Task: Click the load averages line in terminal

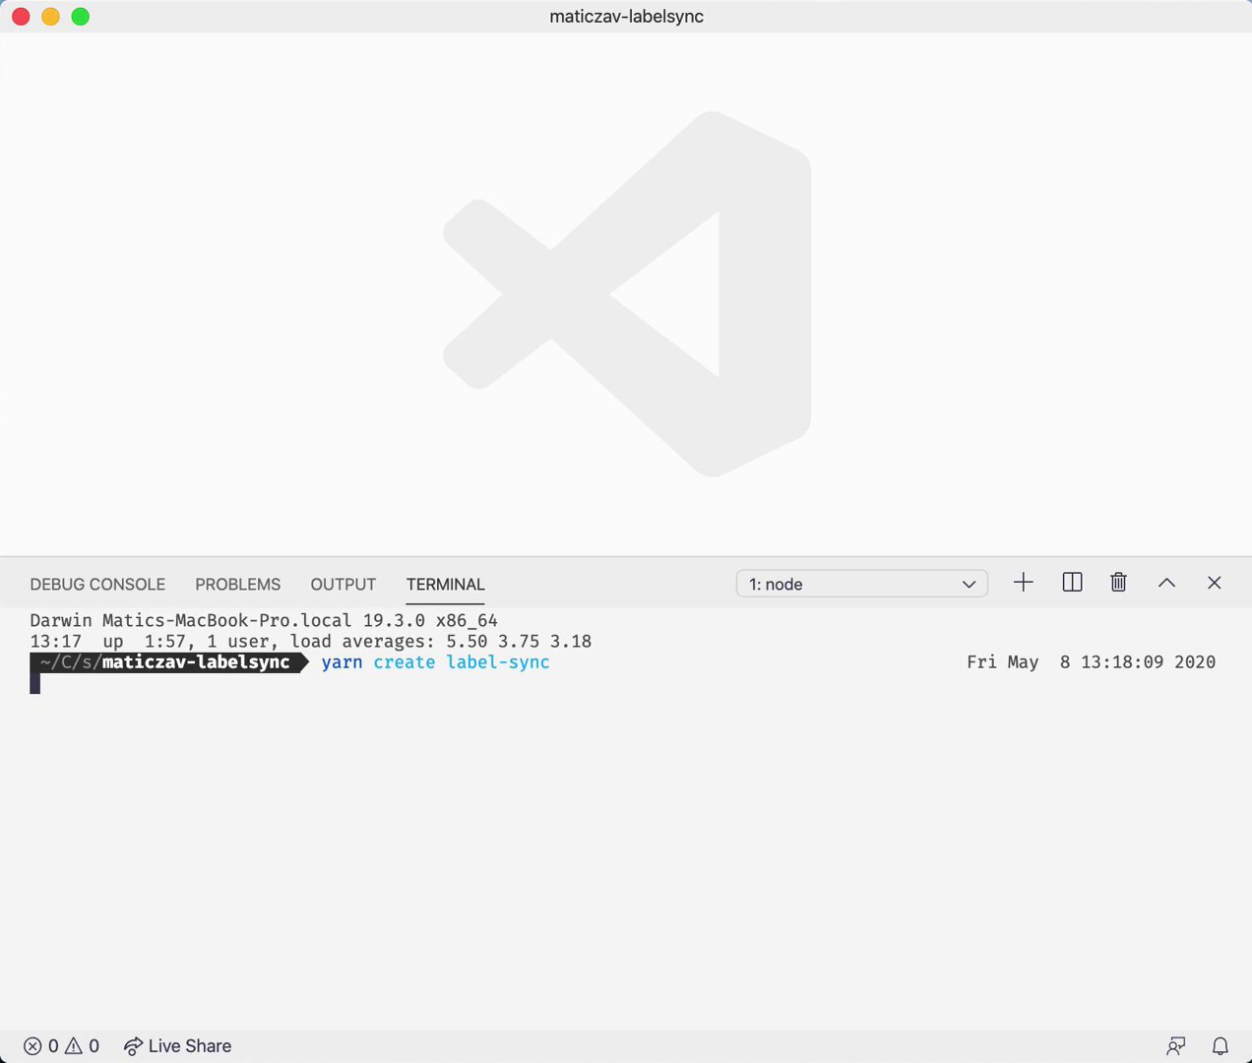Action: 311,642
